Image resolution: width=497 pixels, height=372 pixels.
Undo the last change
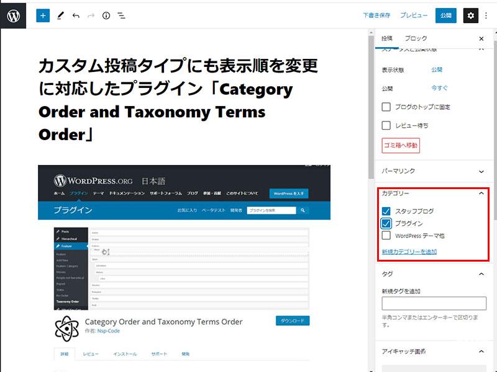pyautogui.click(x=76, y=15)
